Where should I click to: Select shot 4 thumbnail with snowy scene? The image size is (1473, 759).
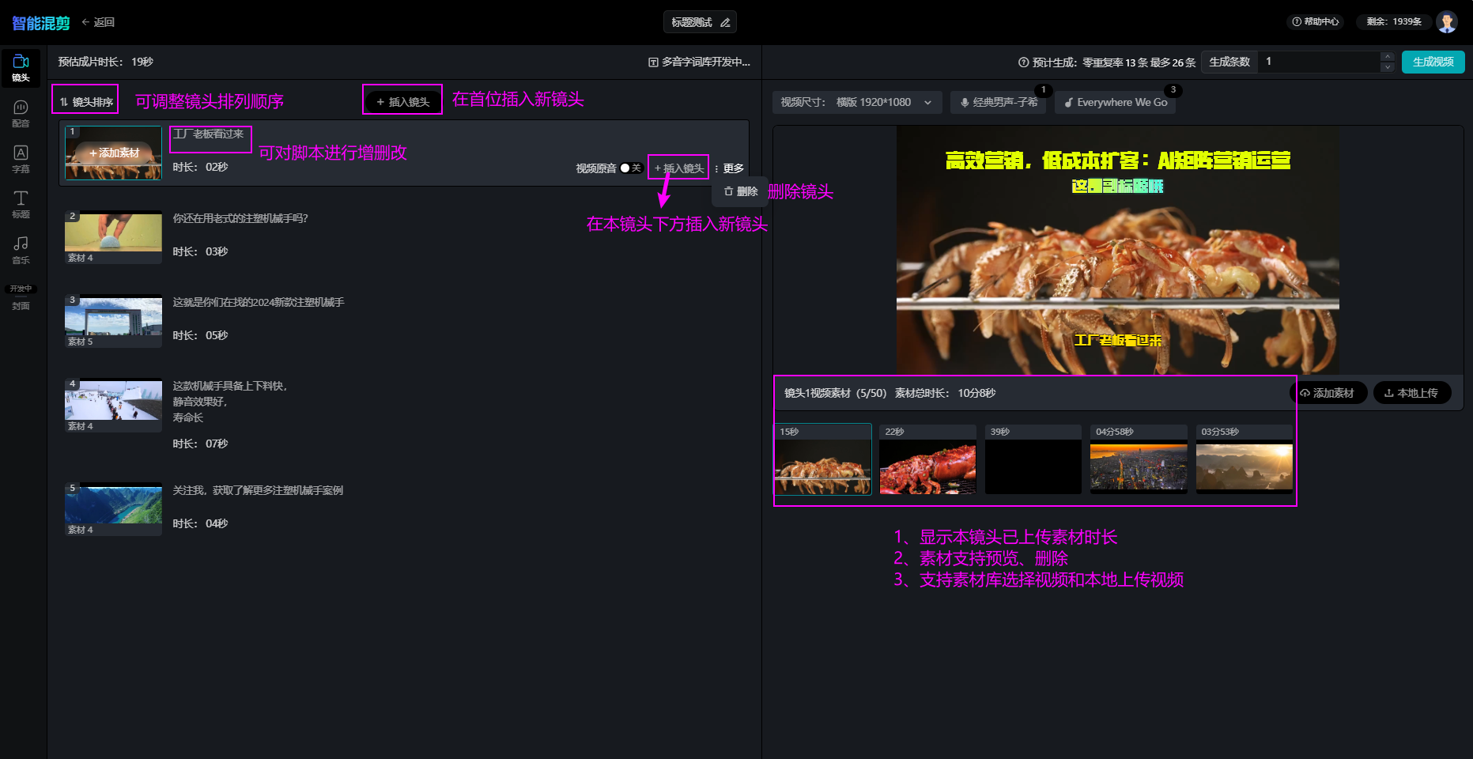click(114, 405)
